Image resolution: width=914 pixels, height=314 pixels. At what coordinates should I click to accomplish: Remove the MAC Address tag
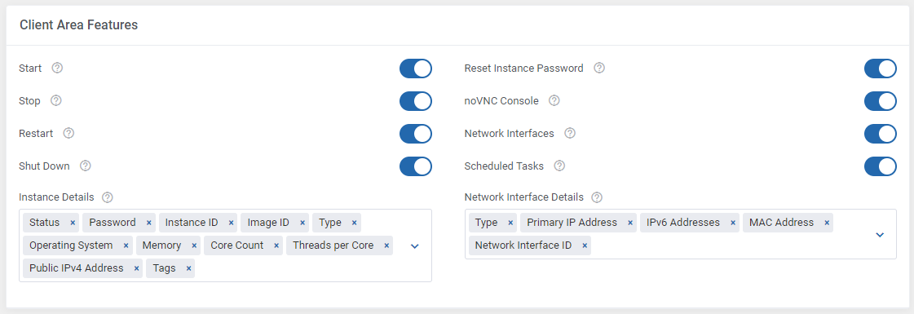pos(827,223)
